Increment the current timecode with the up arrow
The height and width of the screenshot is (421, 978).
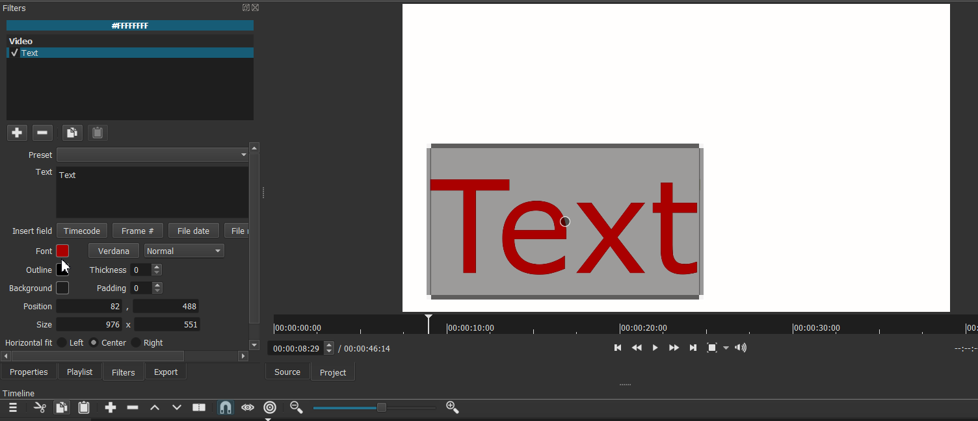(329, 345)
